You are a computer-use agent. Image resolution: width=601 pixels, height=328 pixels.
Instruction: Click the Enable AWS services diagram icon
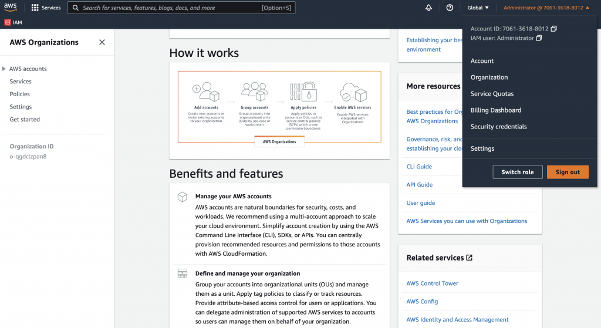click(353, 92)
